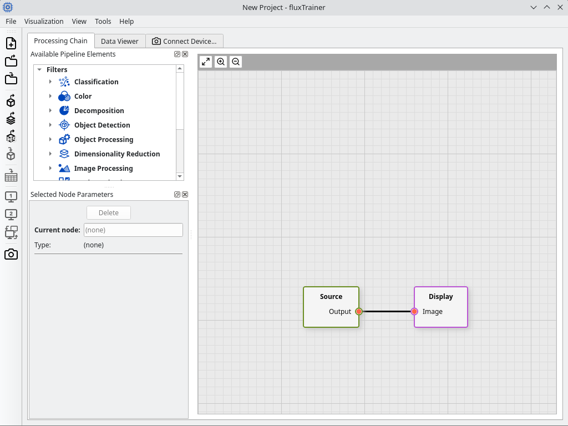The image size is (568, 426).
Task: Expand the Dimensionality Reduction category
Action: pos(50,154)
